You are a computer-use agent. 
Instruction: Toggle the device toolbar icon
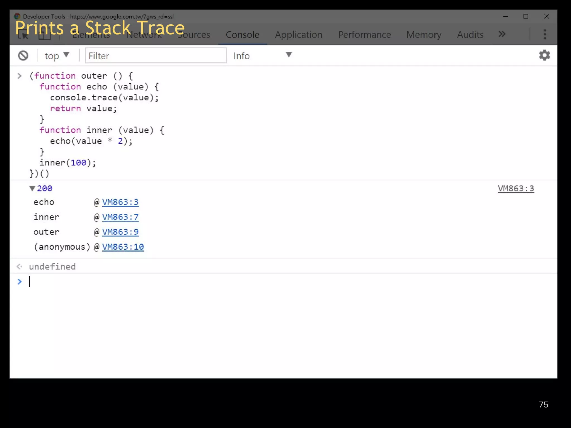click(44, 34)
